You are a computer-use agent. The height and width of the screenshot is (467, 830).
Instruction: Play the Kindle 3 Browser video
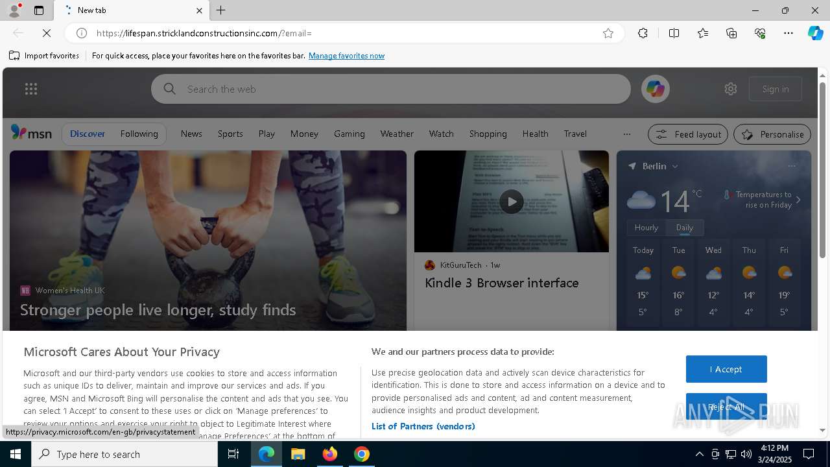point(512,202)
